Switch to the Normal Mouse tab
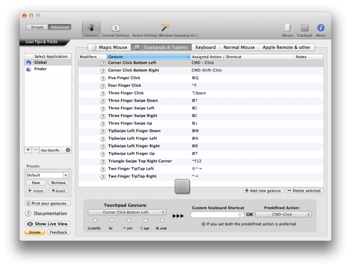 pos(239,47)
